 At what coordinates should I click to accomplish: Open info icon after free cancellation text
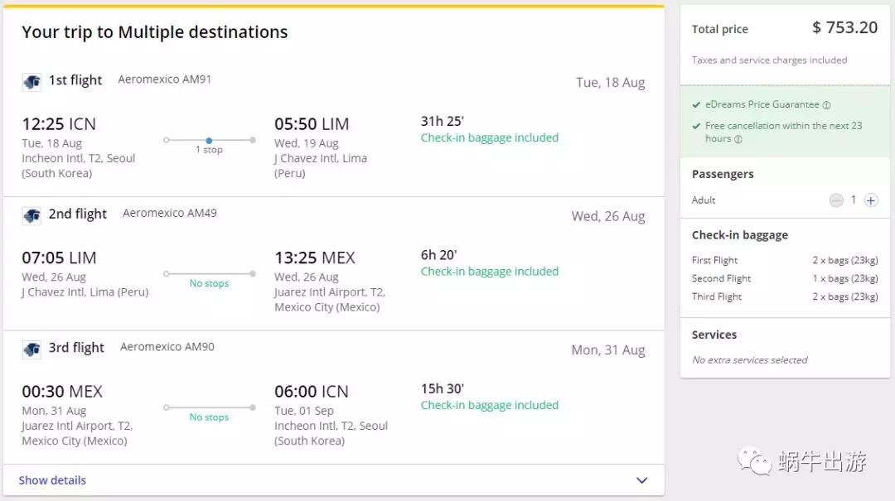[x=738, y=139]
